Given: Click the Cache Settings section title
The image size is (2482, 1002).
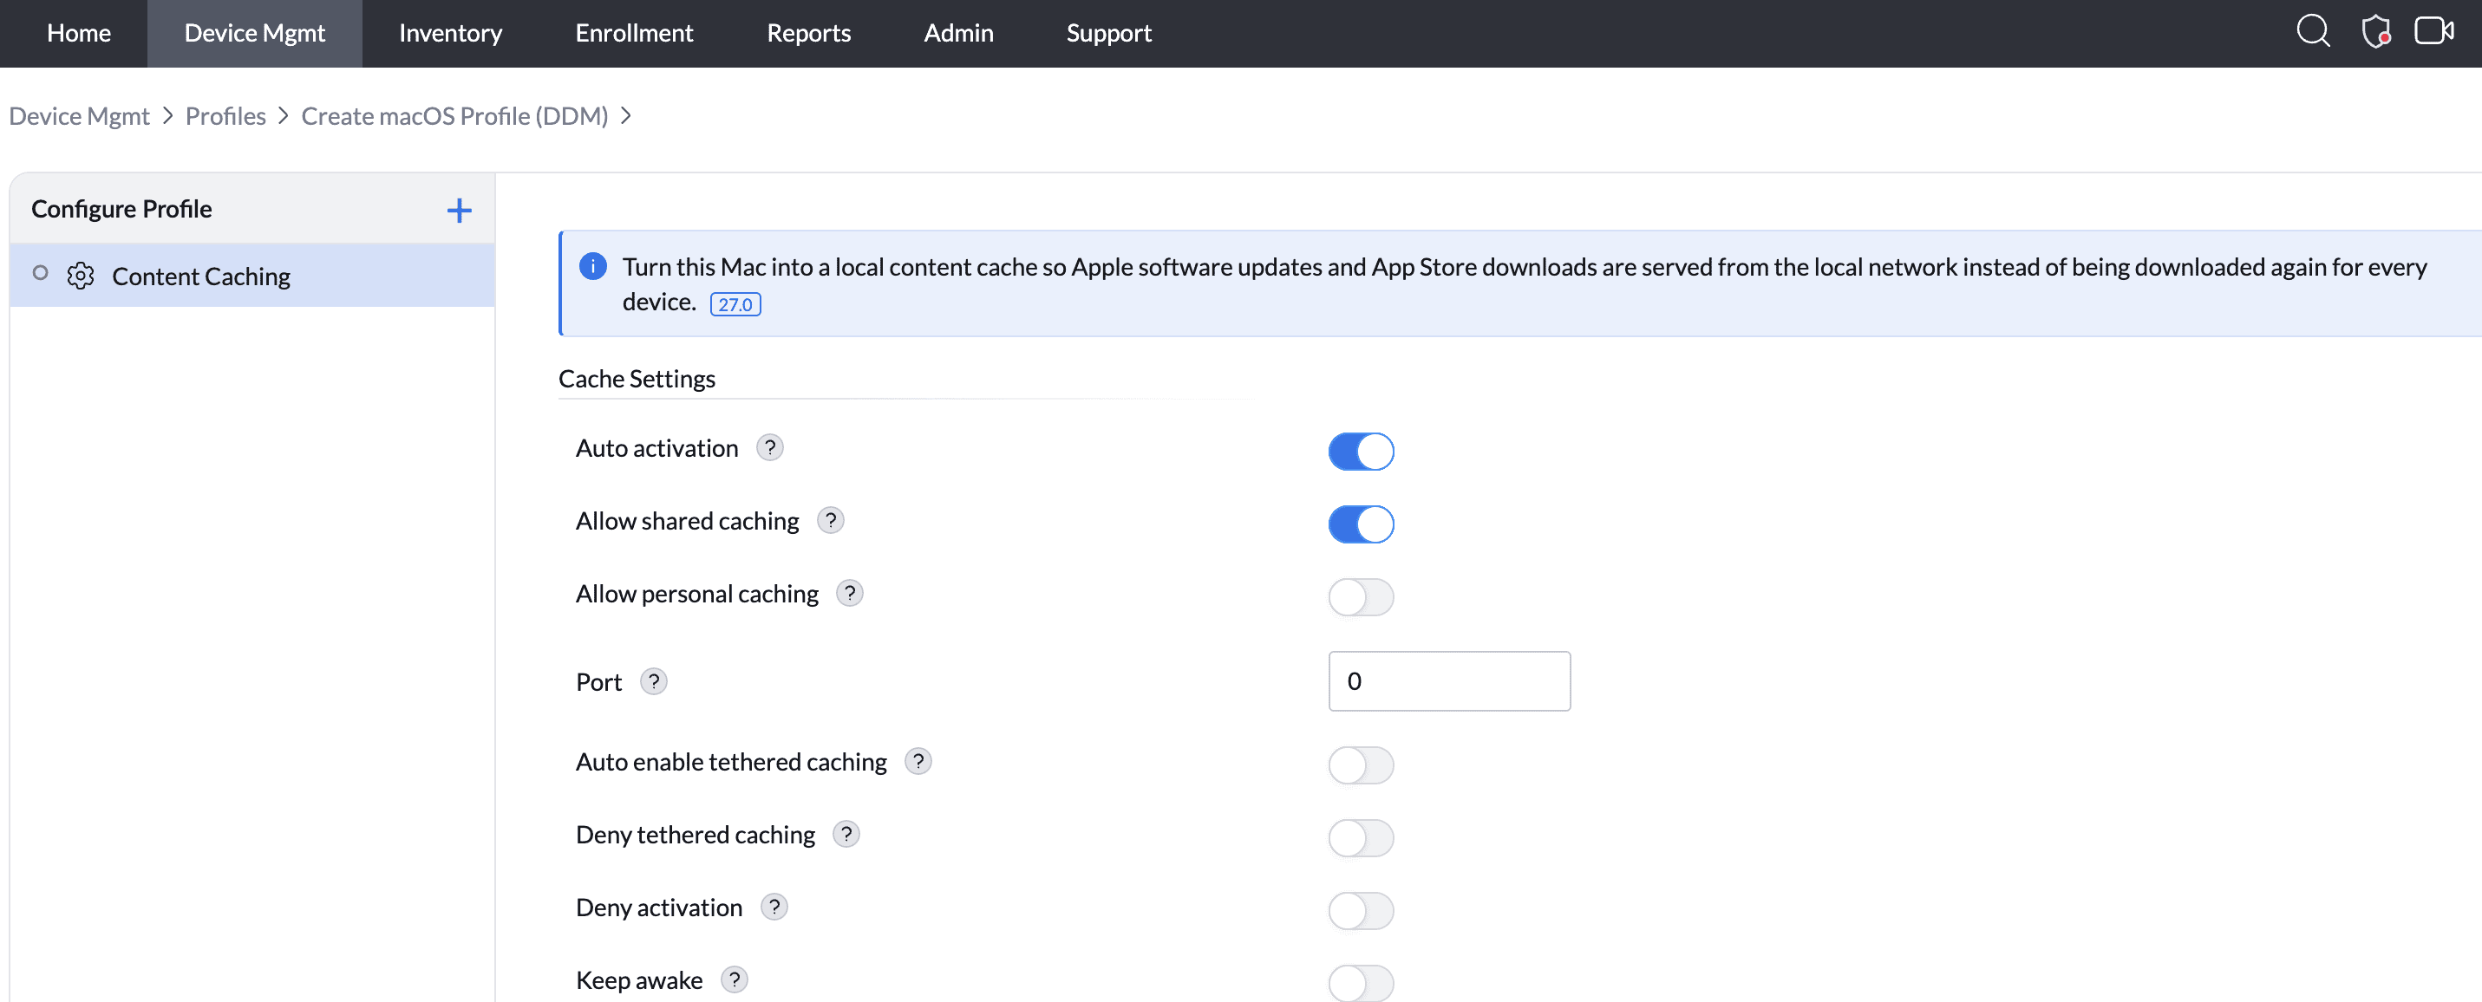Looking at the screenshot, I should (637, 379).
